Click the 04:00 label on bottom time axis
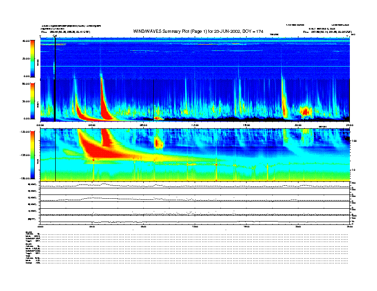This screenshot has width=377, height=291. 92,226
